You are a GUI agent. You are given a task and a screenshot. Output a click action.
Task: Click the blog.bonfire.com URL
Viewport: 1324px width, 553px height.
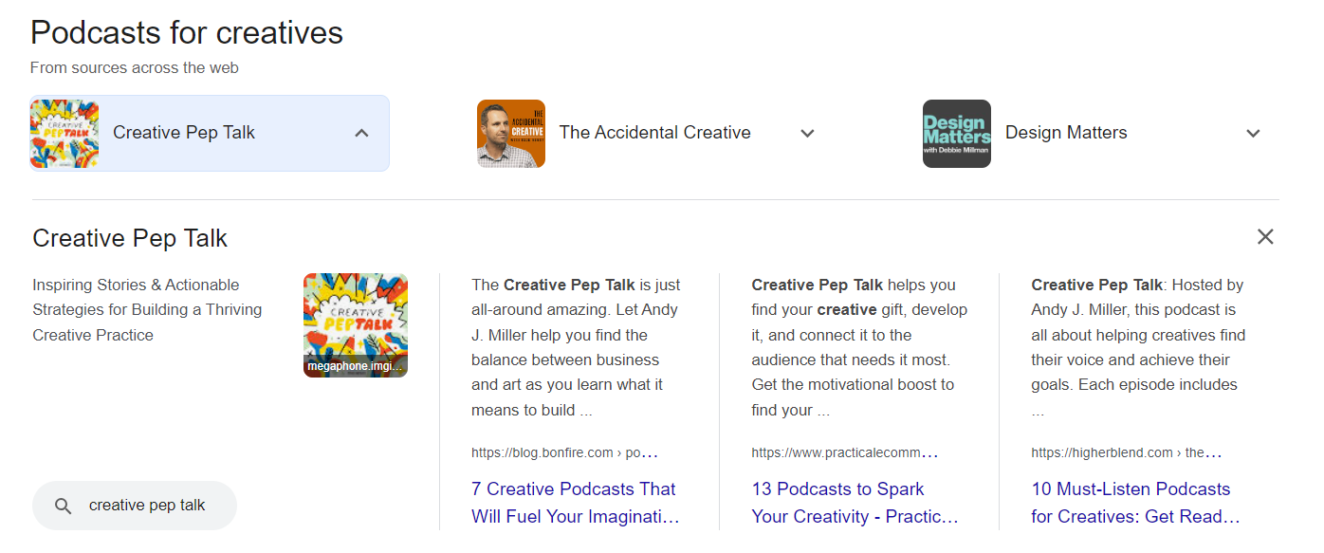pos(565,452)
